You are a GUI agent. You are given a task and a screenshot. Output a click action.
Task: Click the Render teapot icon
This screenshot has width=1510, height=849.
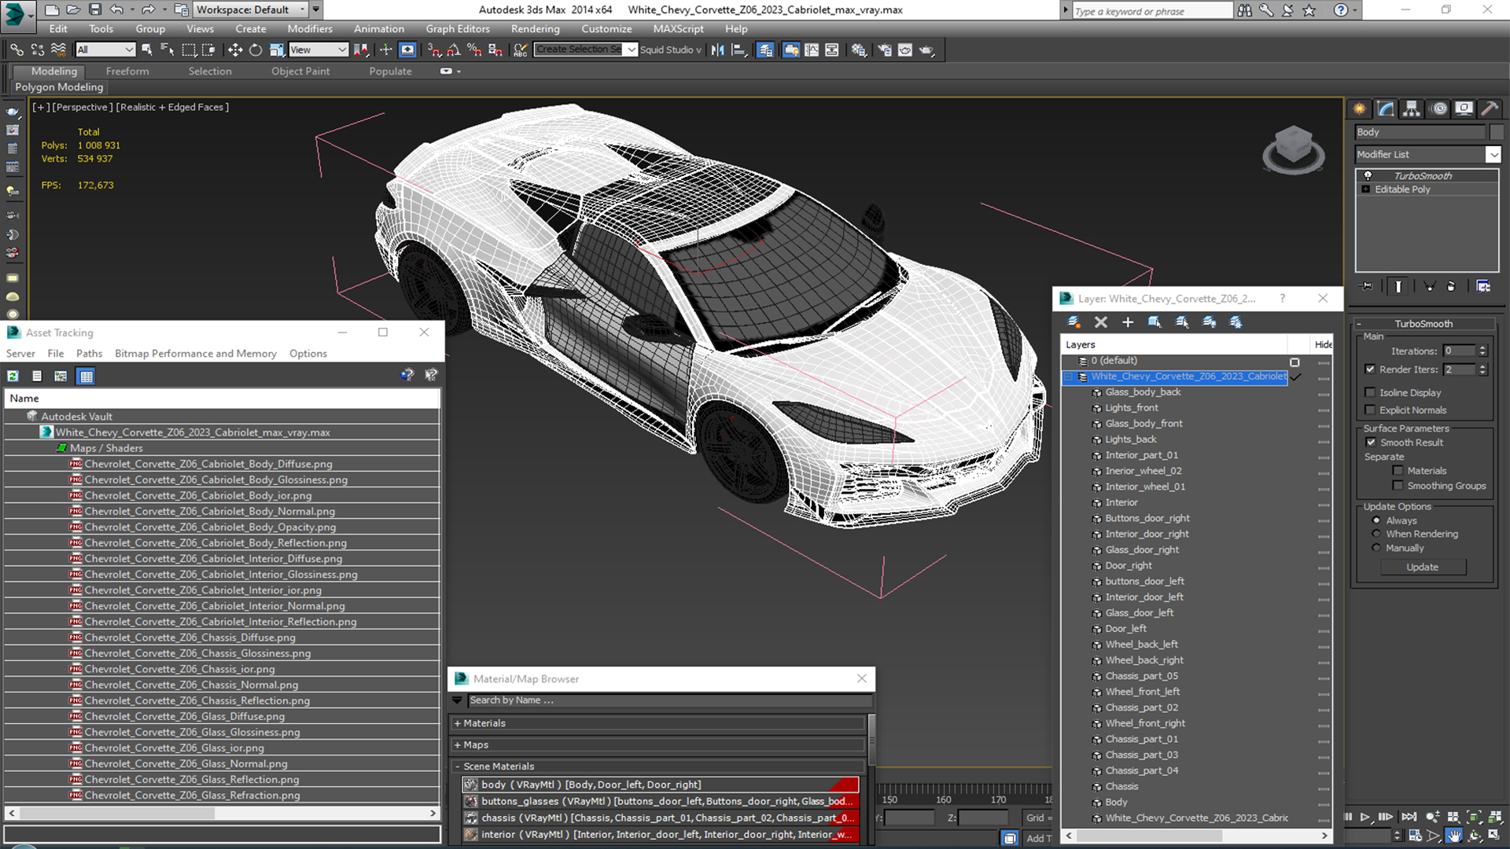[x=926, y=50]
